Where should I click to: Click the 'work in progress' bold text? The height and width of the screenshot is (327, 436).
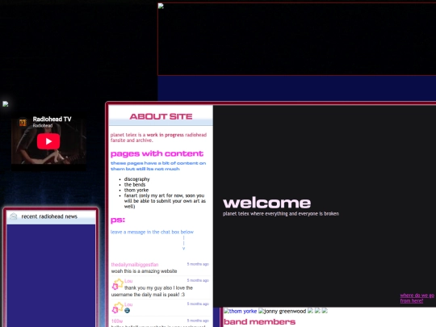pos(166,135)
